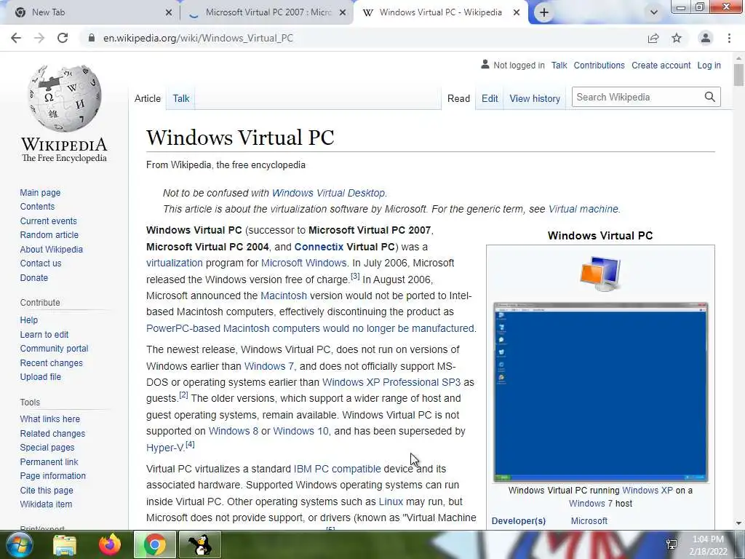
Task: Open the user Talk link in header
Action: click(x=559, y=65)
